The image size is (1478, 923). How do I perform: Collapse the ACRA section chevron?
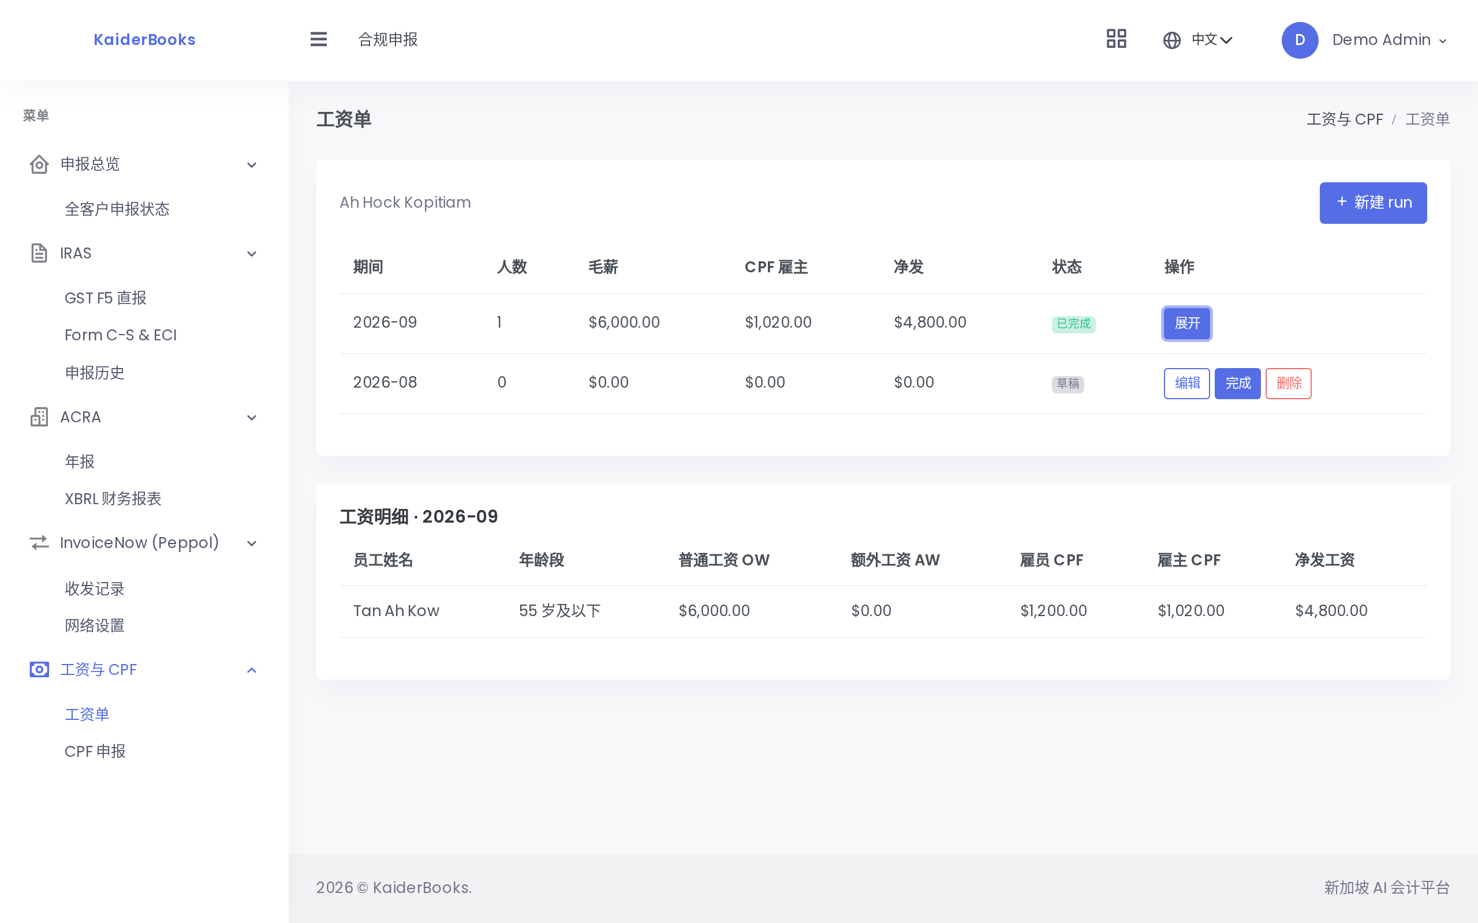coord(252,418)
